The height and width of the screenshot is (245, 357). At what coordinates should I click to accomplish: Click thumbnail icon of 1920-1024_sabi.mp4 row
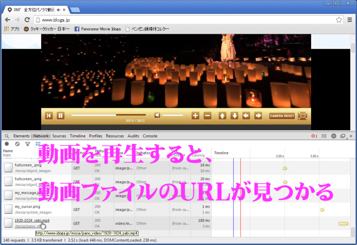[8, 223]
